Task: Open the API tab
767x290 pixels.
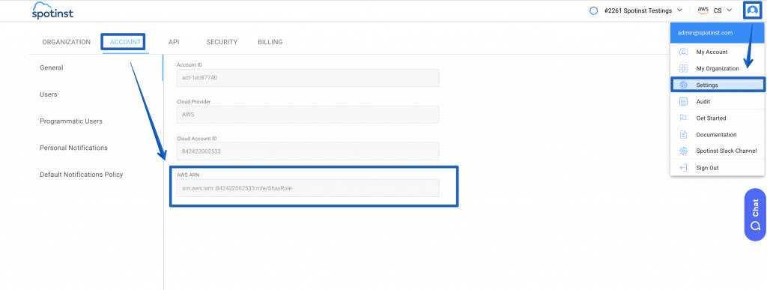Action: [x=174, y=42]
